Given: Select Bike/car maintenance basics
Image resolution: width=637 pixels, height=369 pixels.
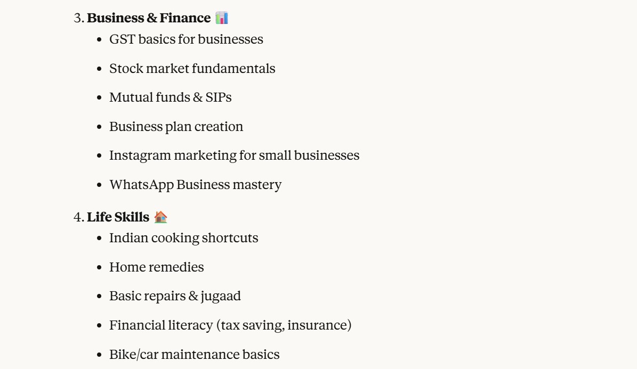Looking at the screenshot, I should (x=194, y=354).
